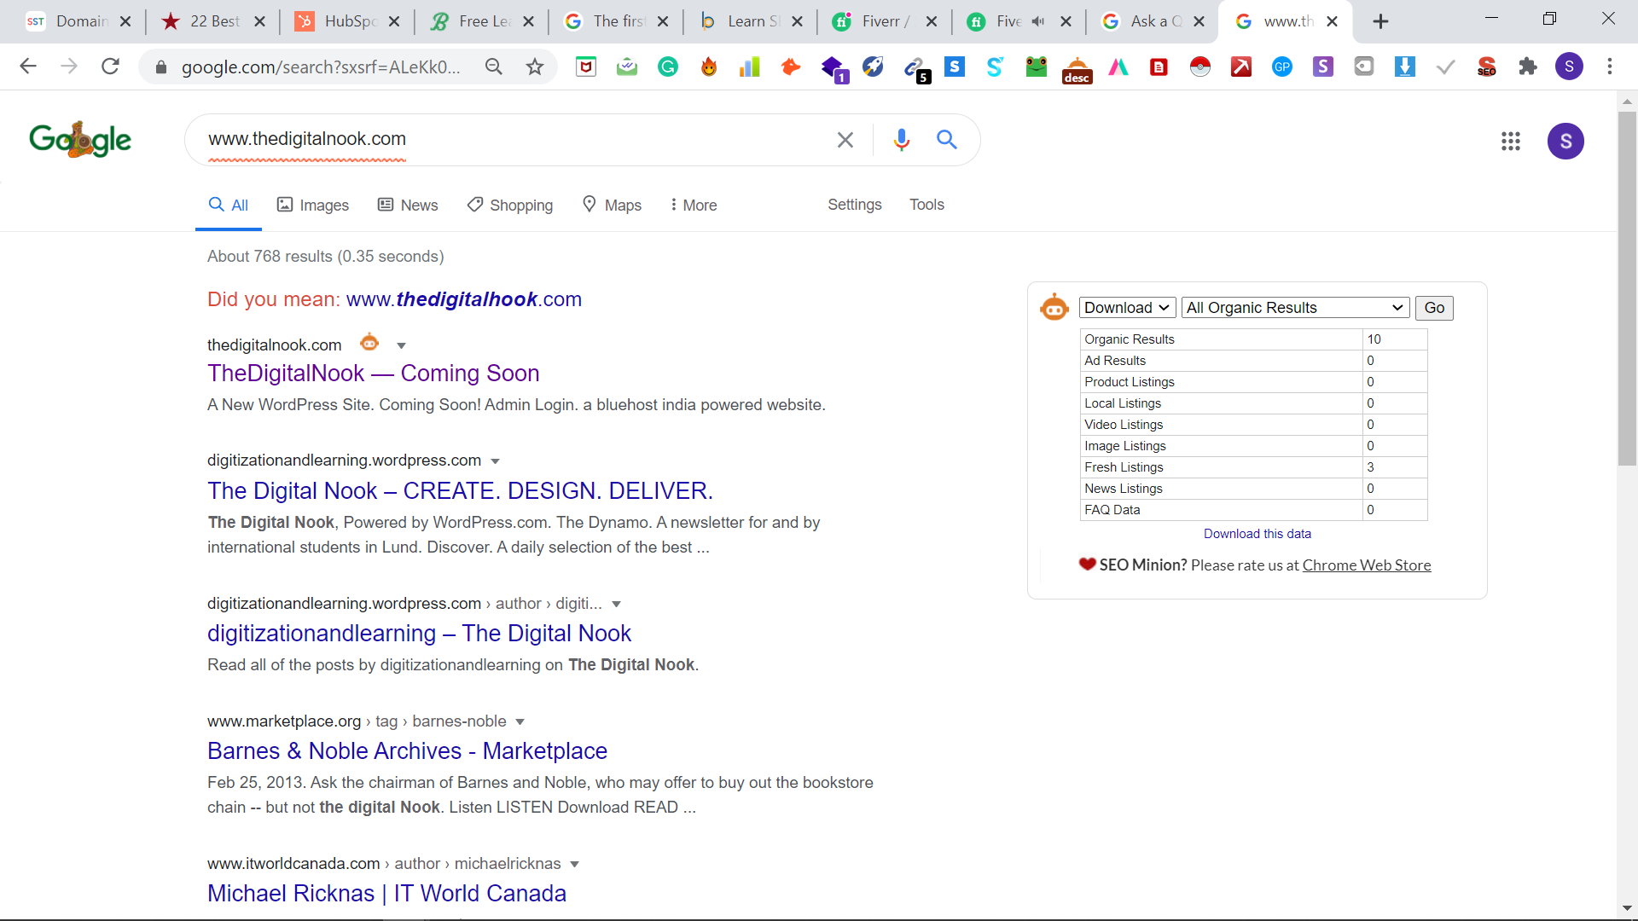Open 'The Digital Nook – CREATE. DESIGN. DELIVER.' result

click(461, 491)
